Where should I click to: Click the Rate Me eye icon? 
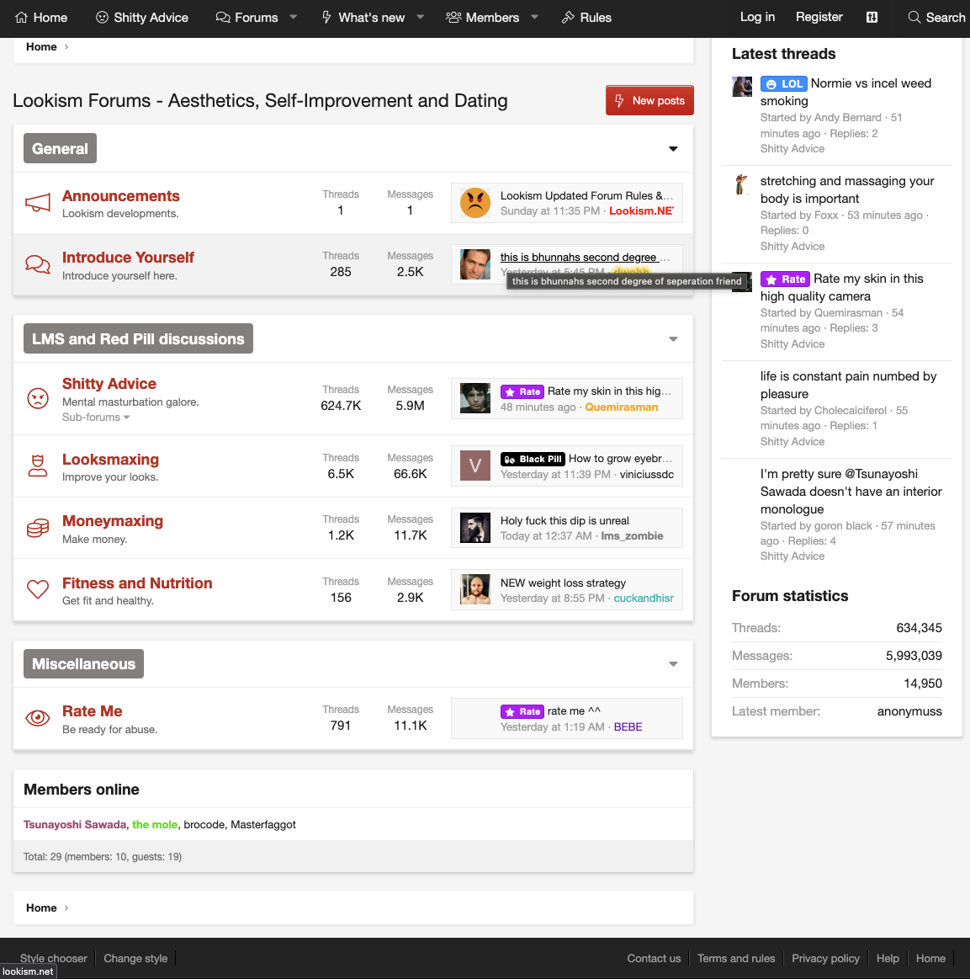[37, 718]
